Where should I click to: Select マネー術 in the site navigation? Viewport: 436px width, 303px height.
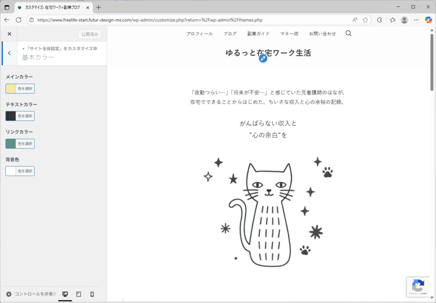290,33
